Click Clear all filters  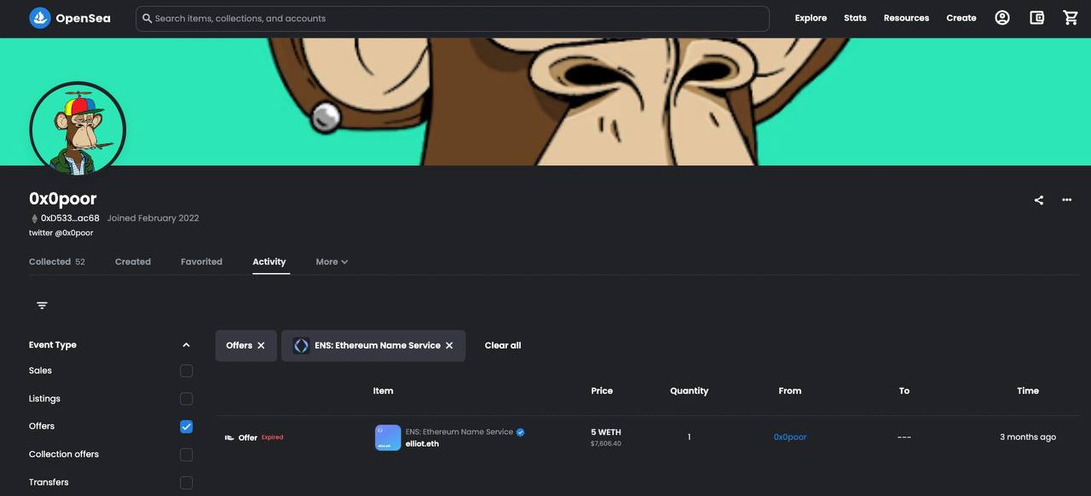coord(503,345)
